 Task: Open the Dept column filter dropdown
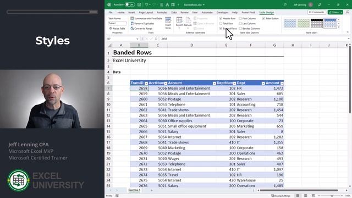(x=263, y=83)
